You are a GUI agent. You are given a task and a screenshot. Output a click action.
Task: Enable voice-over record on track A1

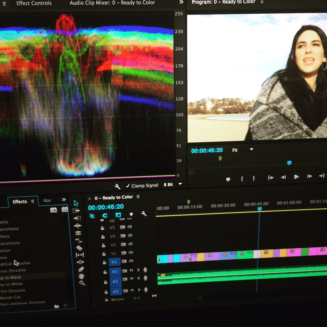tap(145, 270)
